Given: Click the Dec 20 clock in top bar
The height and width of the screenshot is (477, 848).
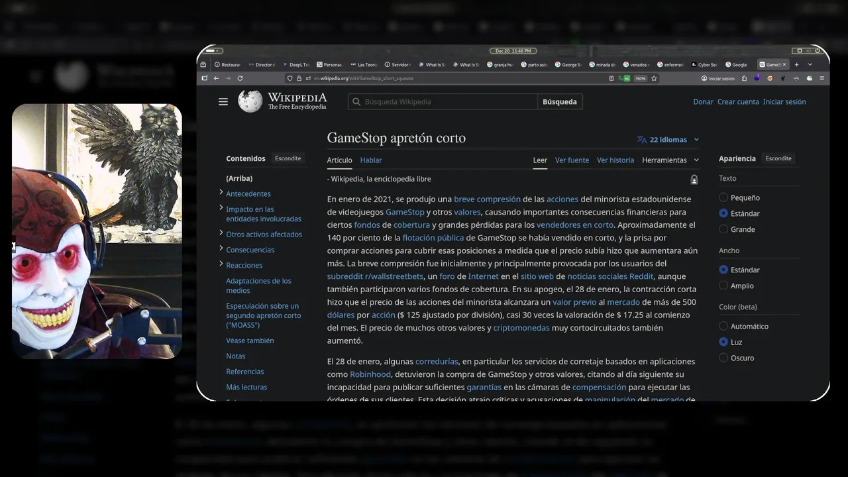Looking at the screenshot, I should [x=513, y=50].
